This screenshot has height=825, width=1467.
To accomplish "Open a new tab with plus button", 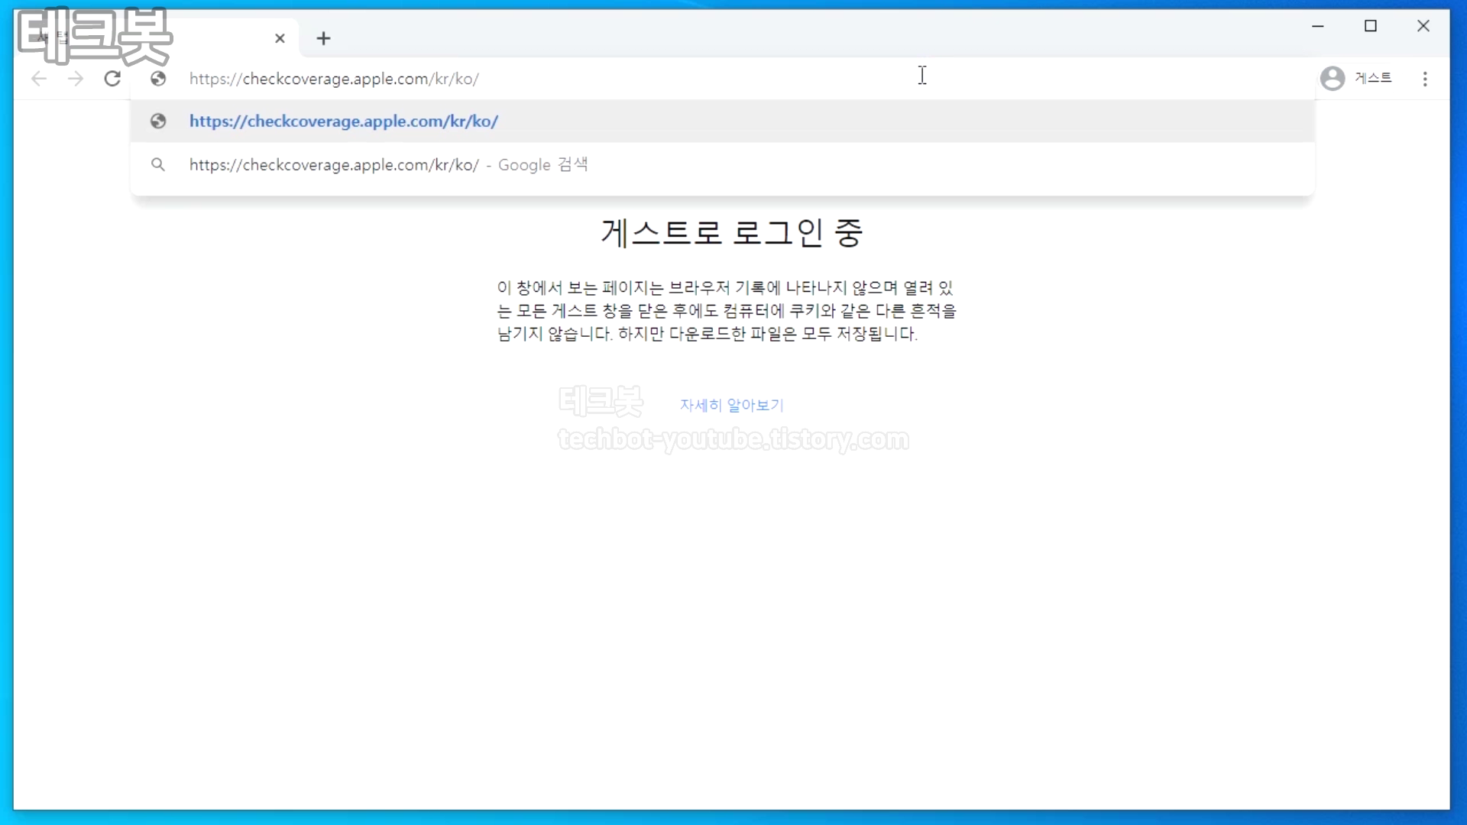I will 323,38.
